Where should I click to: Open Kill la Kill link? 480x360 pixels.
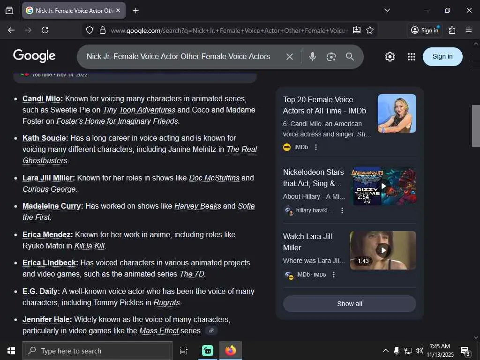click(90, 246)
